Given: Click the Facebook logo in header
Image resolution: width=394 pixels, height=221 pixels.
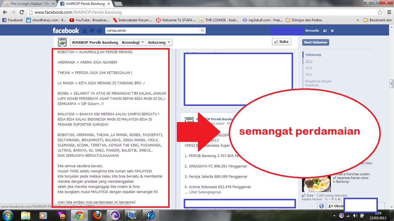Looking at the screenshot, I should (66, 30).
